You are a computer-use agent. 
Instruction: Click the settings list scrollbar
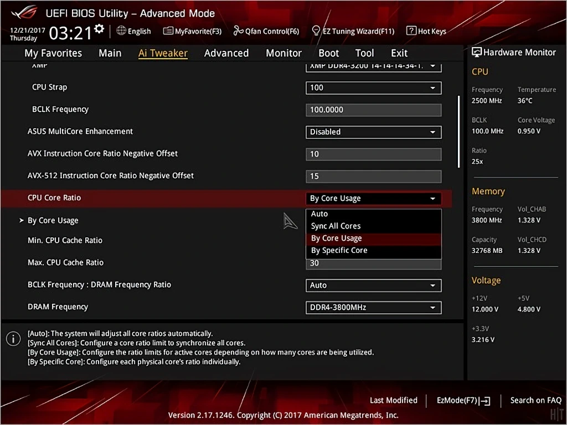pos(458,132)
